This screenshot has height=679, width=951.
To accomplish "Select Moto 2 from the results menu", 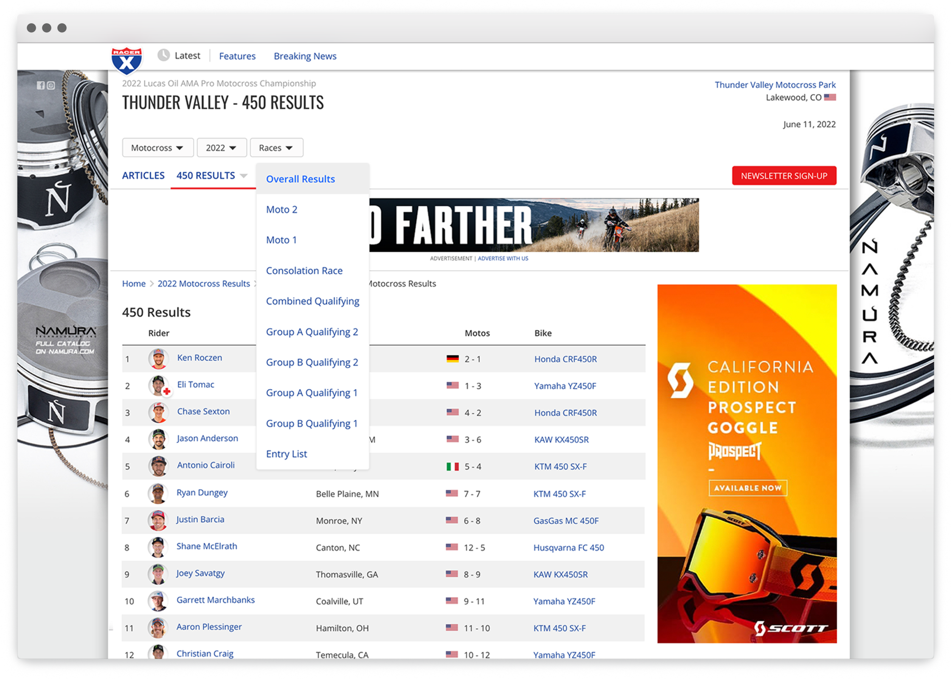I will pyautogui.click(x=281, y=210).
